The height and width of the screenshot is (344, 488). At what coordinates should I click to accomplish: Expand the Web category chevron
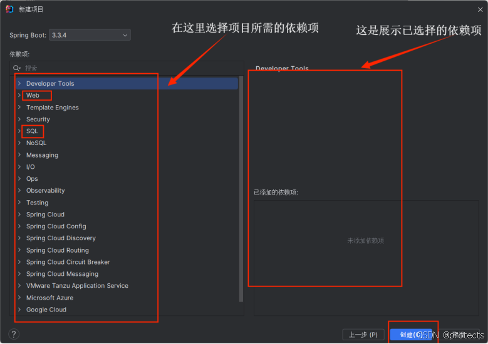click(x=19, y=95)
